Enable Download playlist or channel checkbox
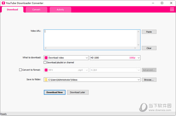176x116 pixels. pyautogui.click(x=45, y=63)
